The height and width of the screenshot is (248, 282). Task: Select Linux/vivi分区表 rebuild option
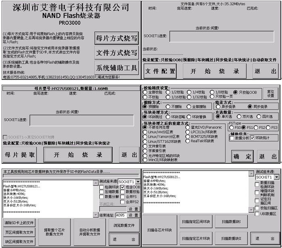click(x=145, y=132)
